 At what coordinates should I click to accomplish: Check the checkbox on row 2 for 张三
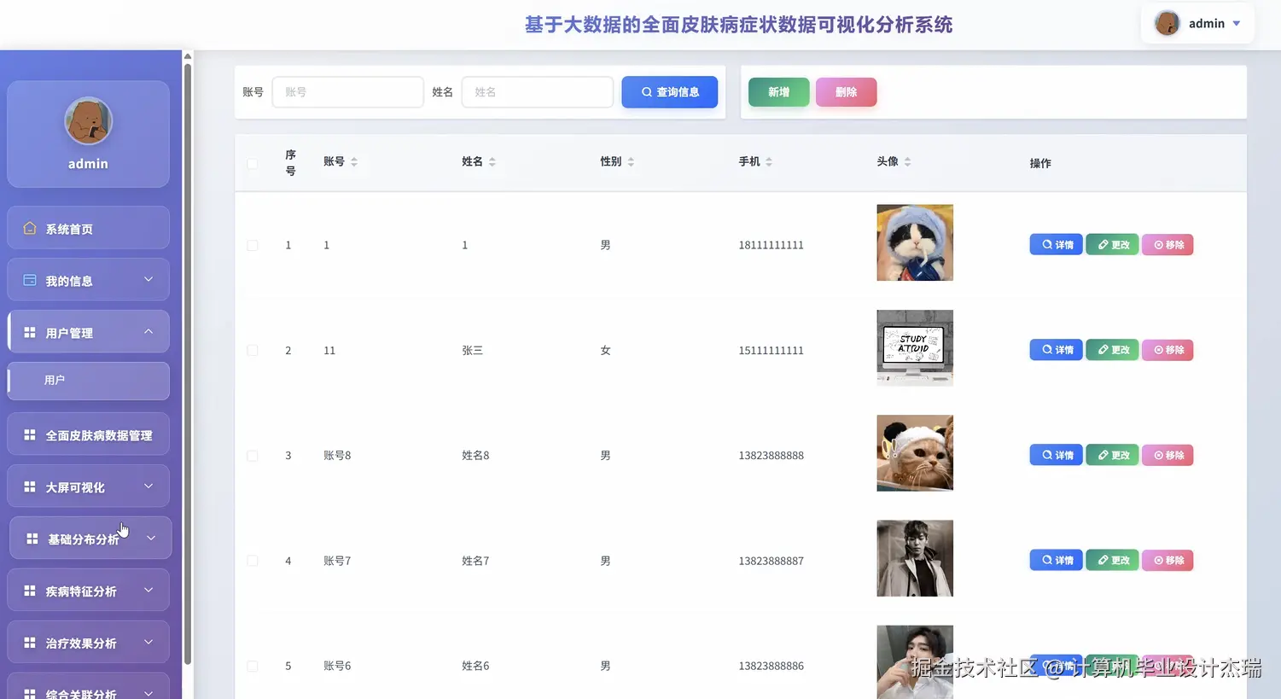coord(253,350)
